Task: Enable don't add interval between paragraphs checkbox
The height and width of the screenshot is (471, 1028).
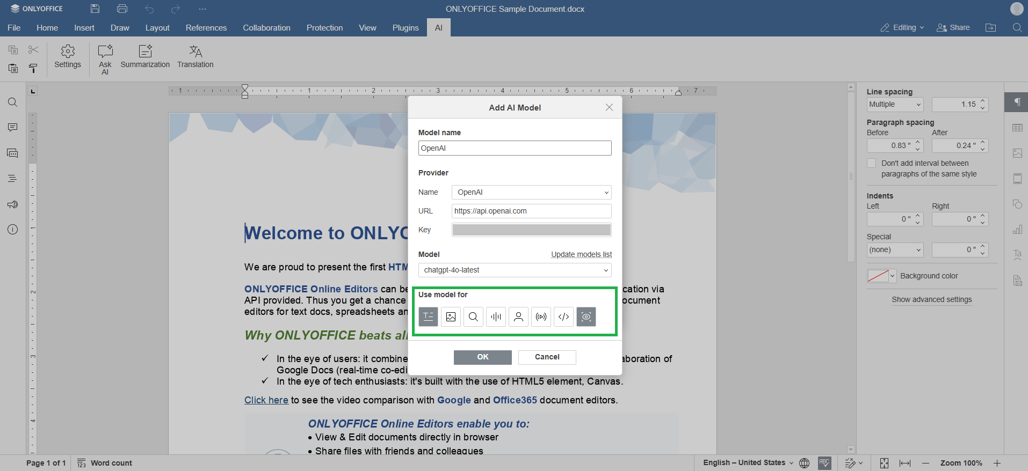Action: coord(872,163)
